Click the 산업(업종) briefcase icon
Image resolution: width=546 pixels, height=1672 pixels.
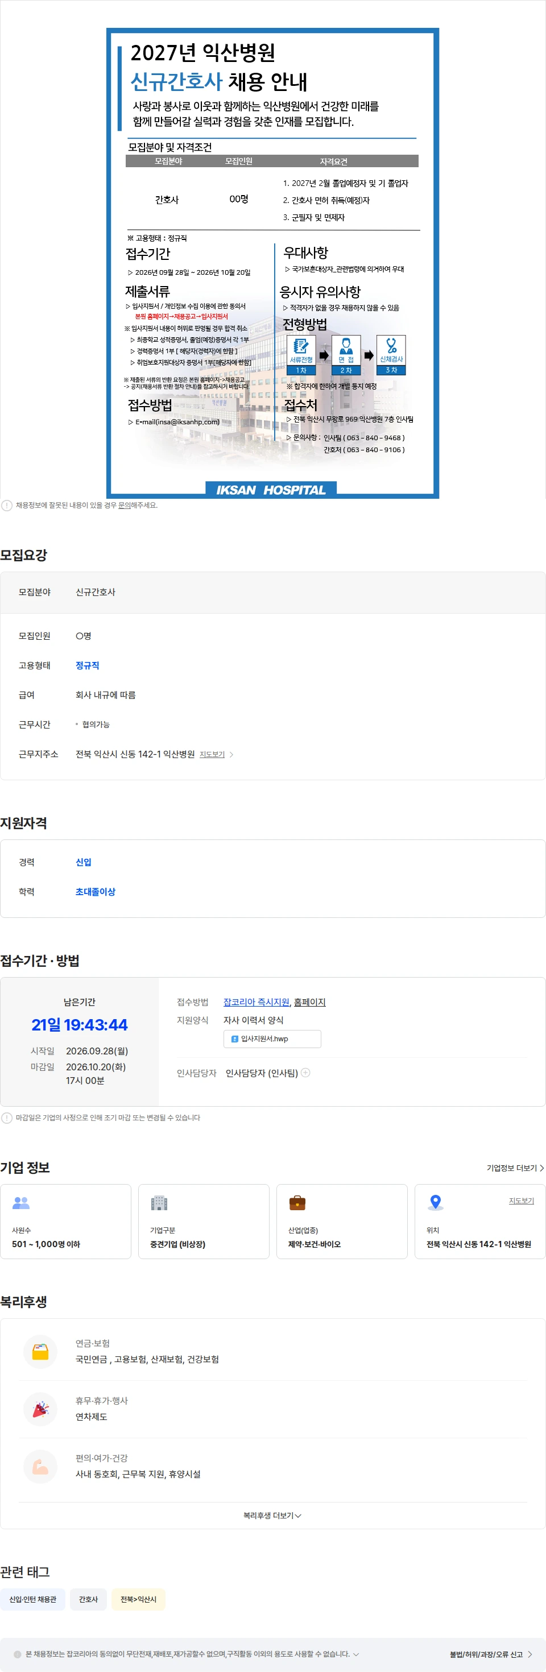(x=297, y=1203)
